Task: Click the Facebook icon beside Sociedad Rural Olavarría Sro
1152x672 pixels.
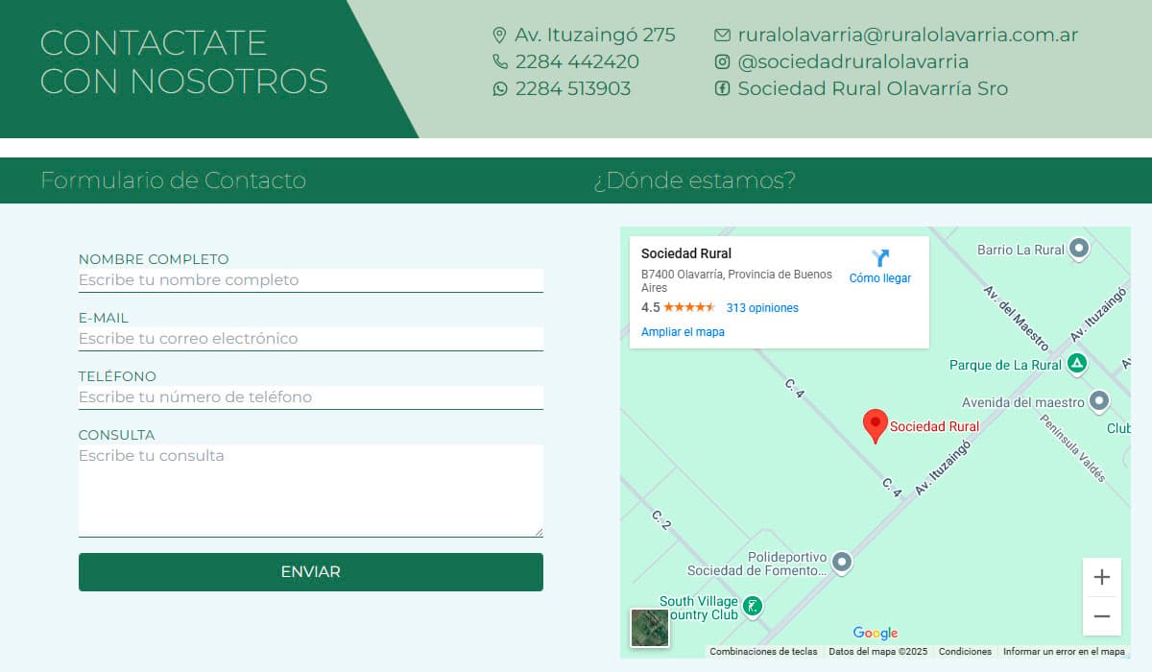Action: pyautogui.click(x=722, y=88)
